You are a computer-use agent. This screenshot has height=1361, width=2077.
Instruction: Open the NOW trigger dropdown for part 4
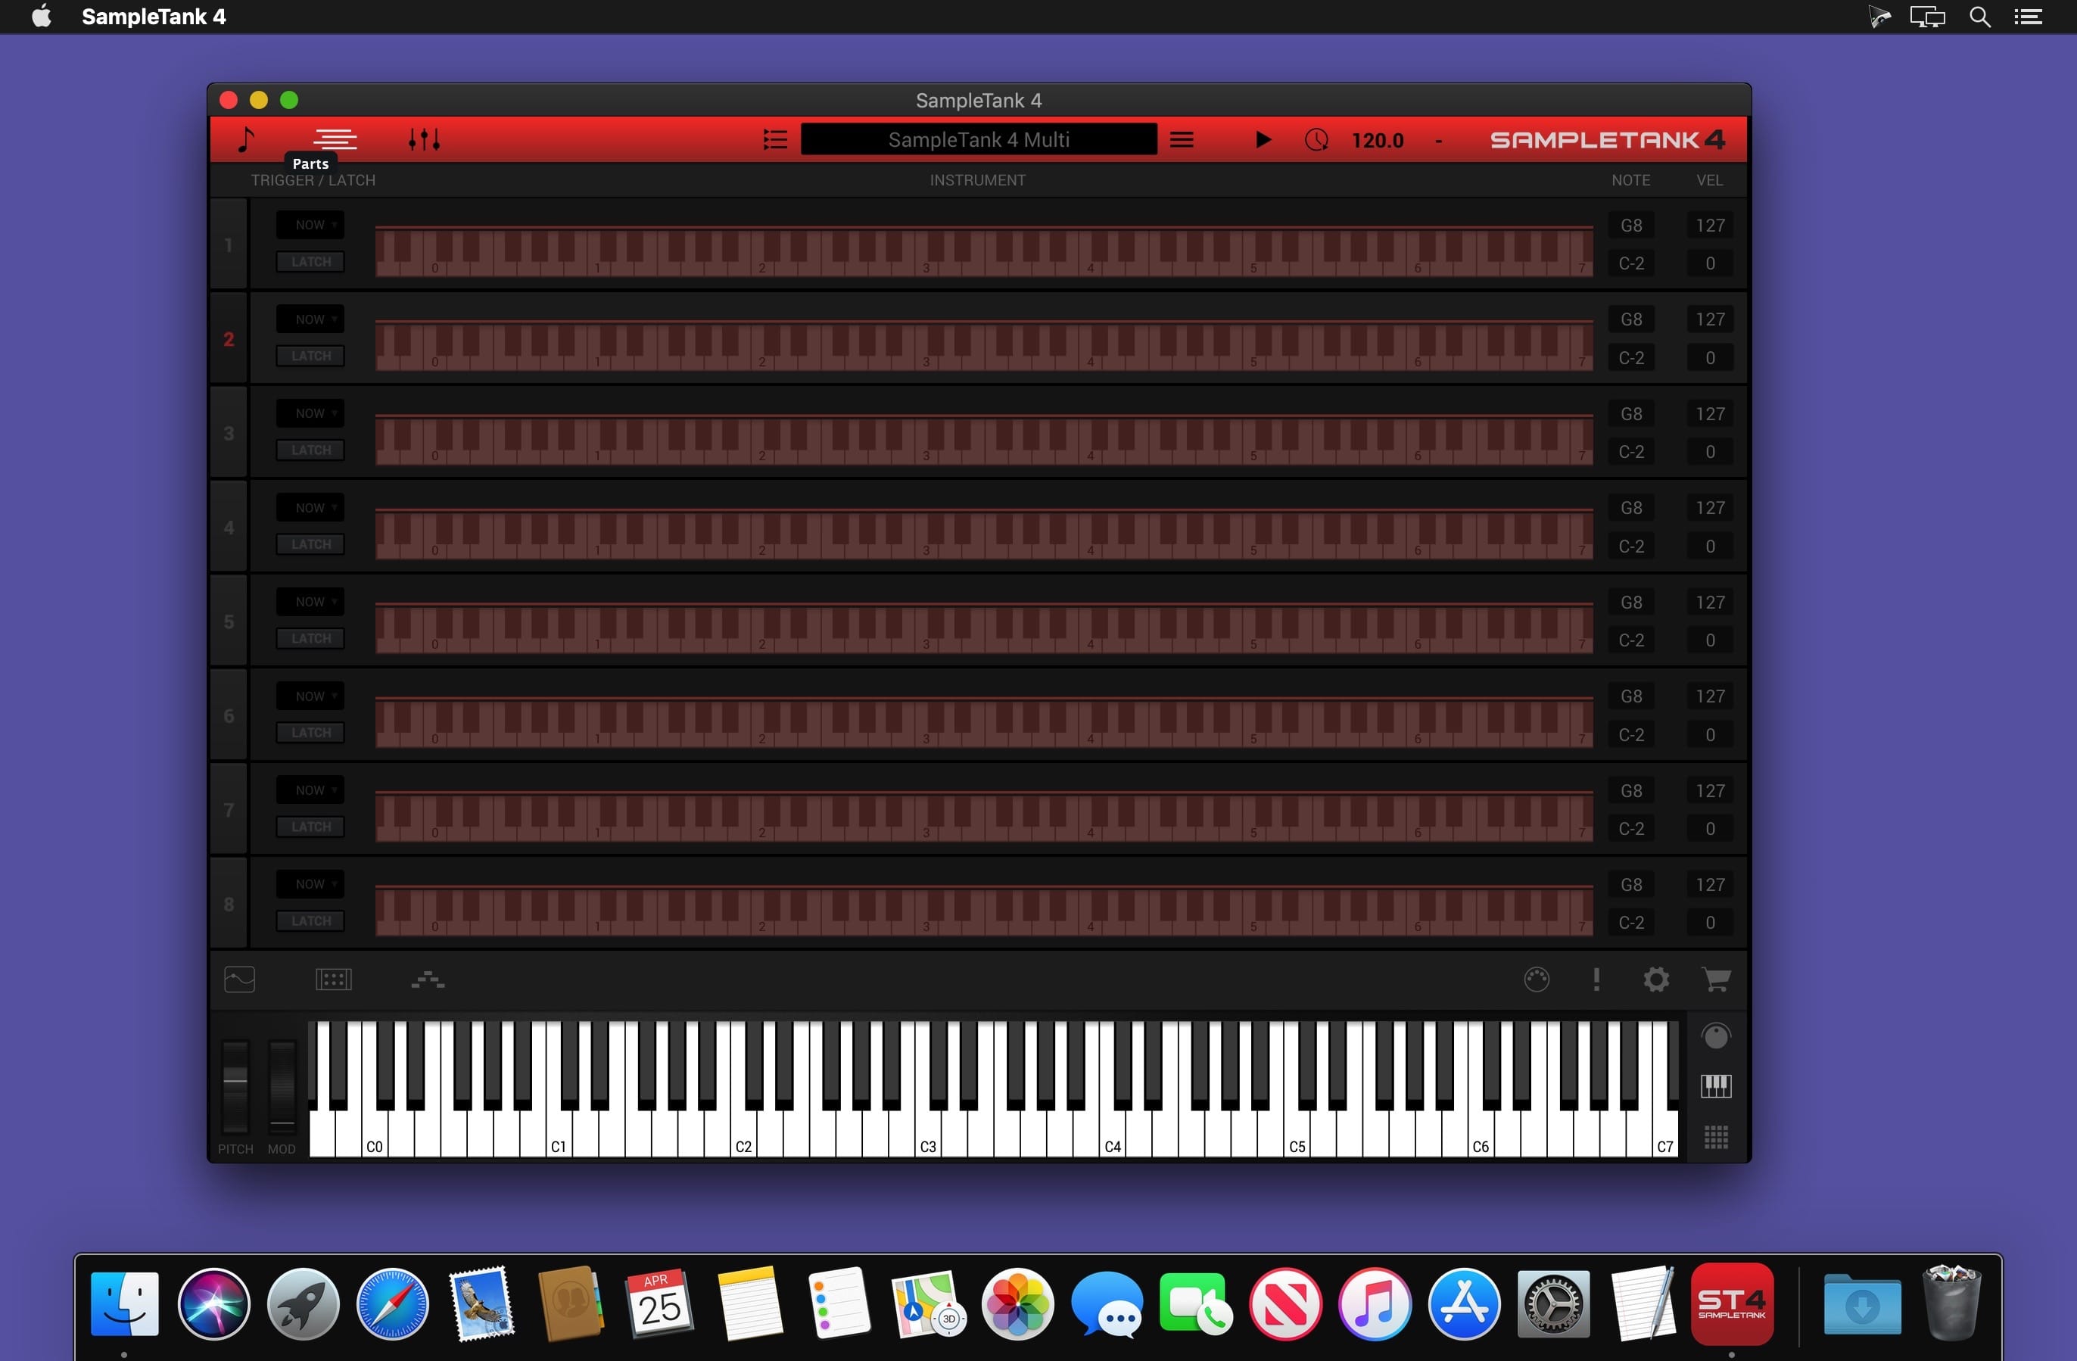pos(310,508)
